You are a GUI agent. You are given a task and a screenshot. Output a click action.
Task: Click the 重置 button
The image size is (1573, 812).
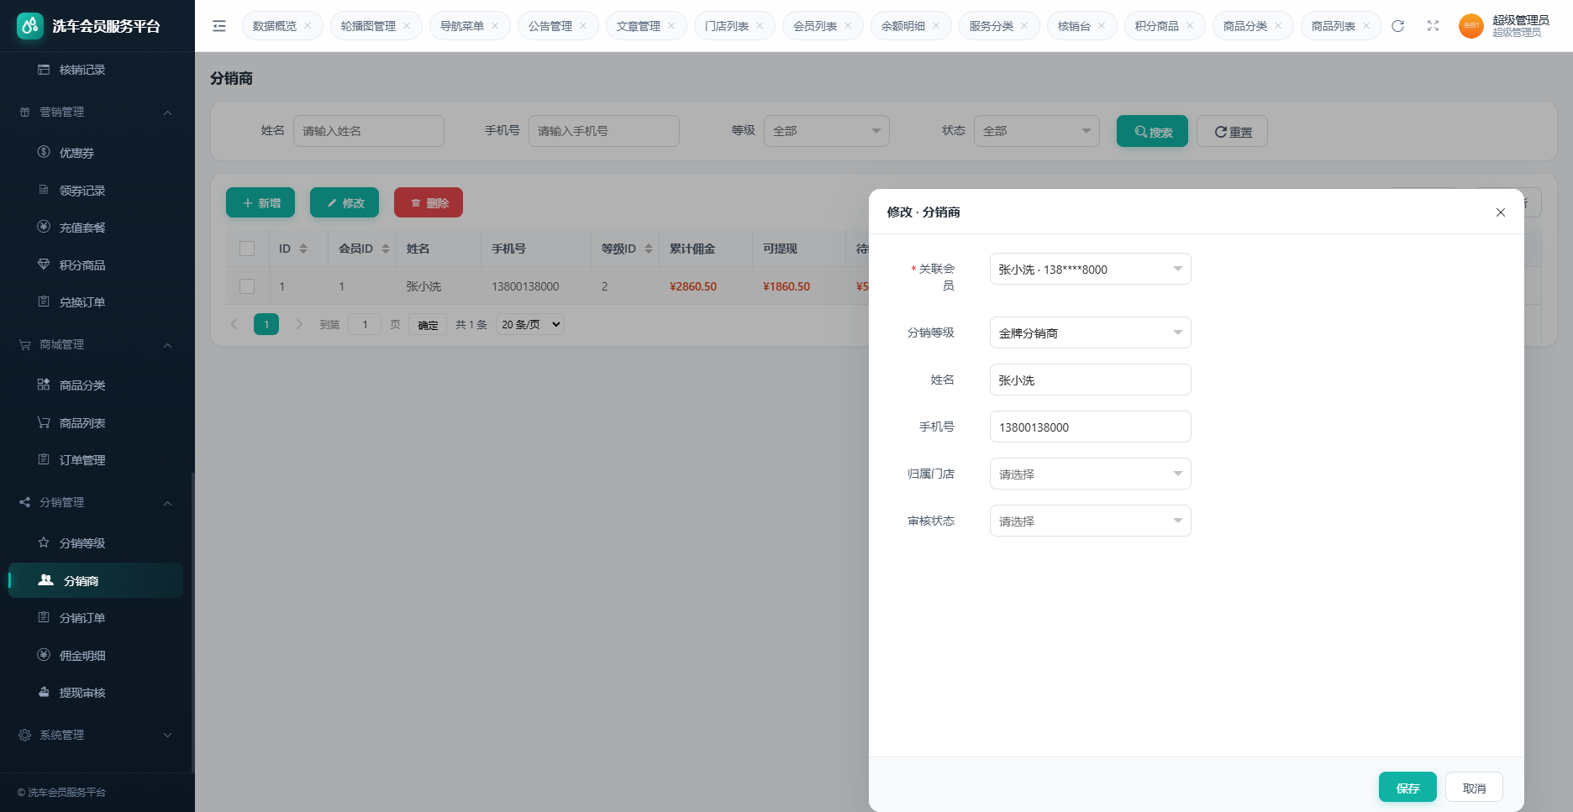click(1232, 131)
